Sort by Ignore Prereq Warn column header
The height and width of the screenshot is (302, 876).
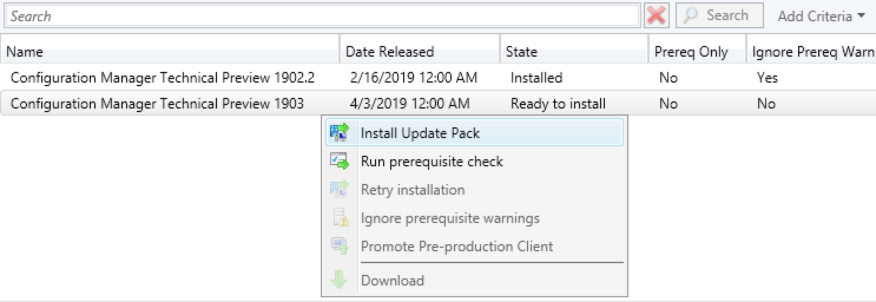(x=811, y=51)
